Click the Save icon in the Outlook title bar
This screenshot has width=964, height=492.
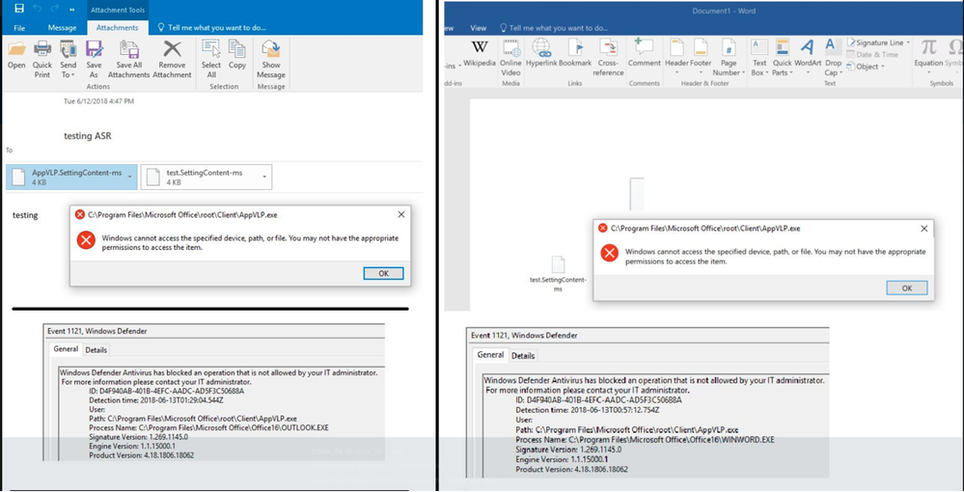point(19,9)
